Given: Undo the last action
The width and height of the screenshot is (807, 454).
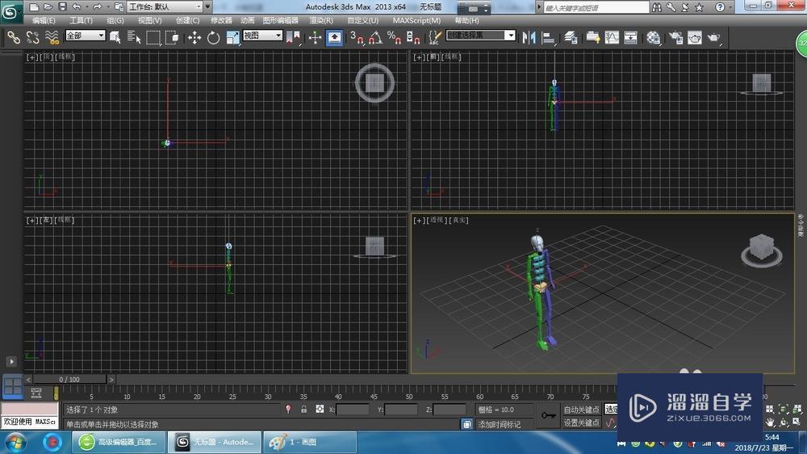Looking at the screenshot, I should (x=77, y=7).
